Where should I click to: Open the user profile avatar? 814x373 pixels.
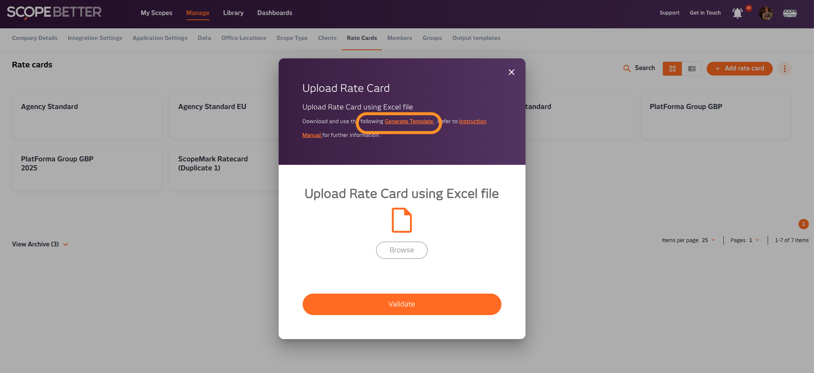pos(765,13)
